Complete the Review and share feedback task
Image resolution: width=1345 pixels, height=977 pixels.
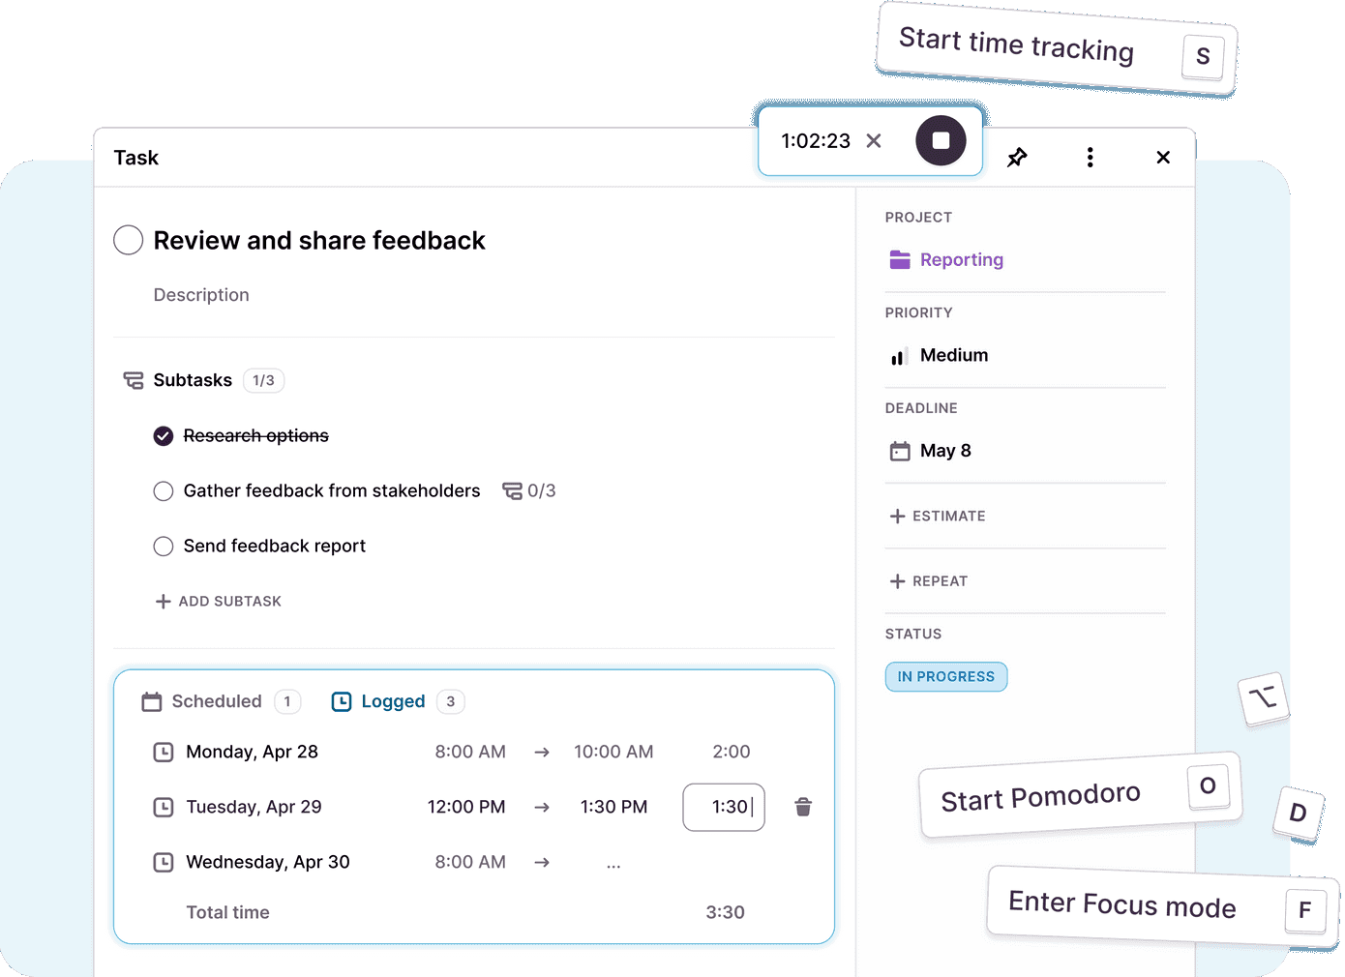tap(128, 240)
